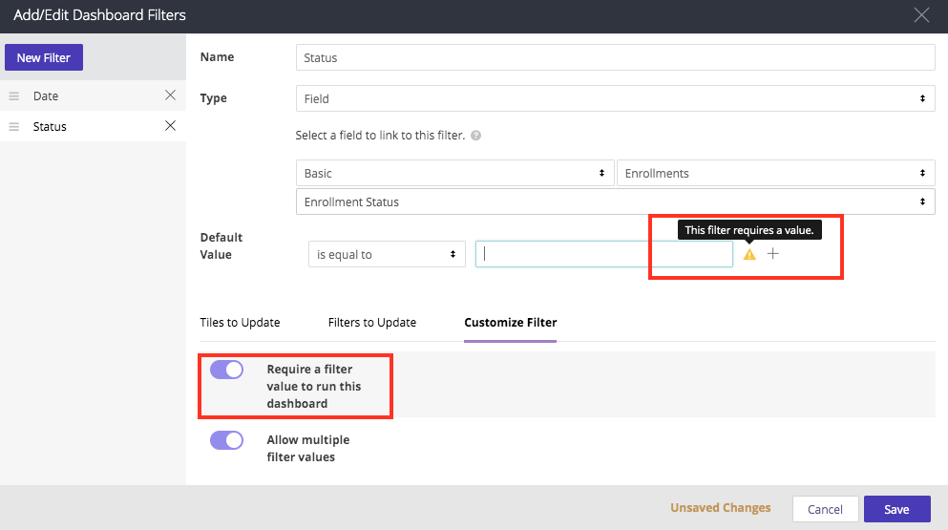Open the 'is equal to' condition dropdown
The image size is (948, 530).
pyautogui.click(x=387, y=255)
